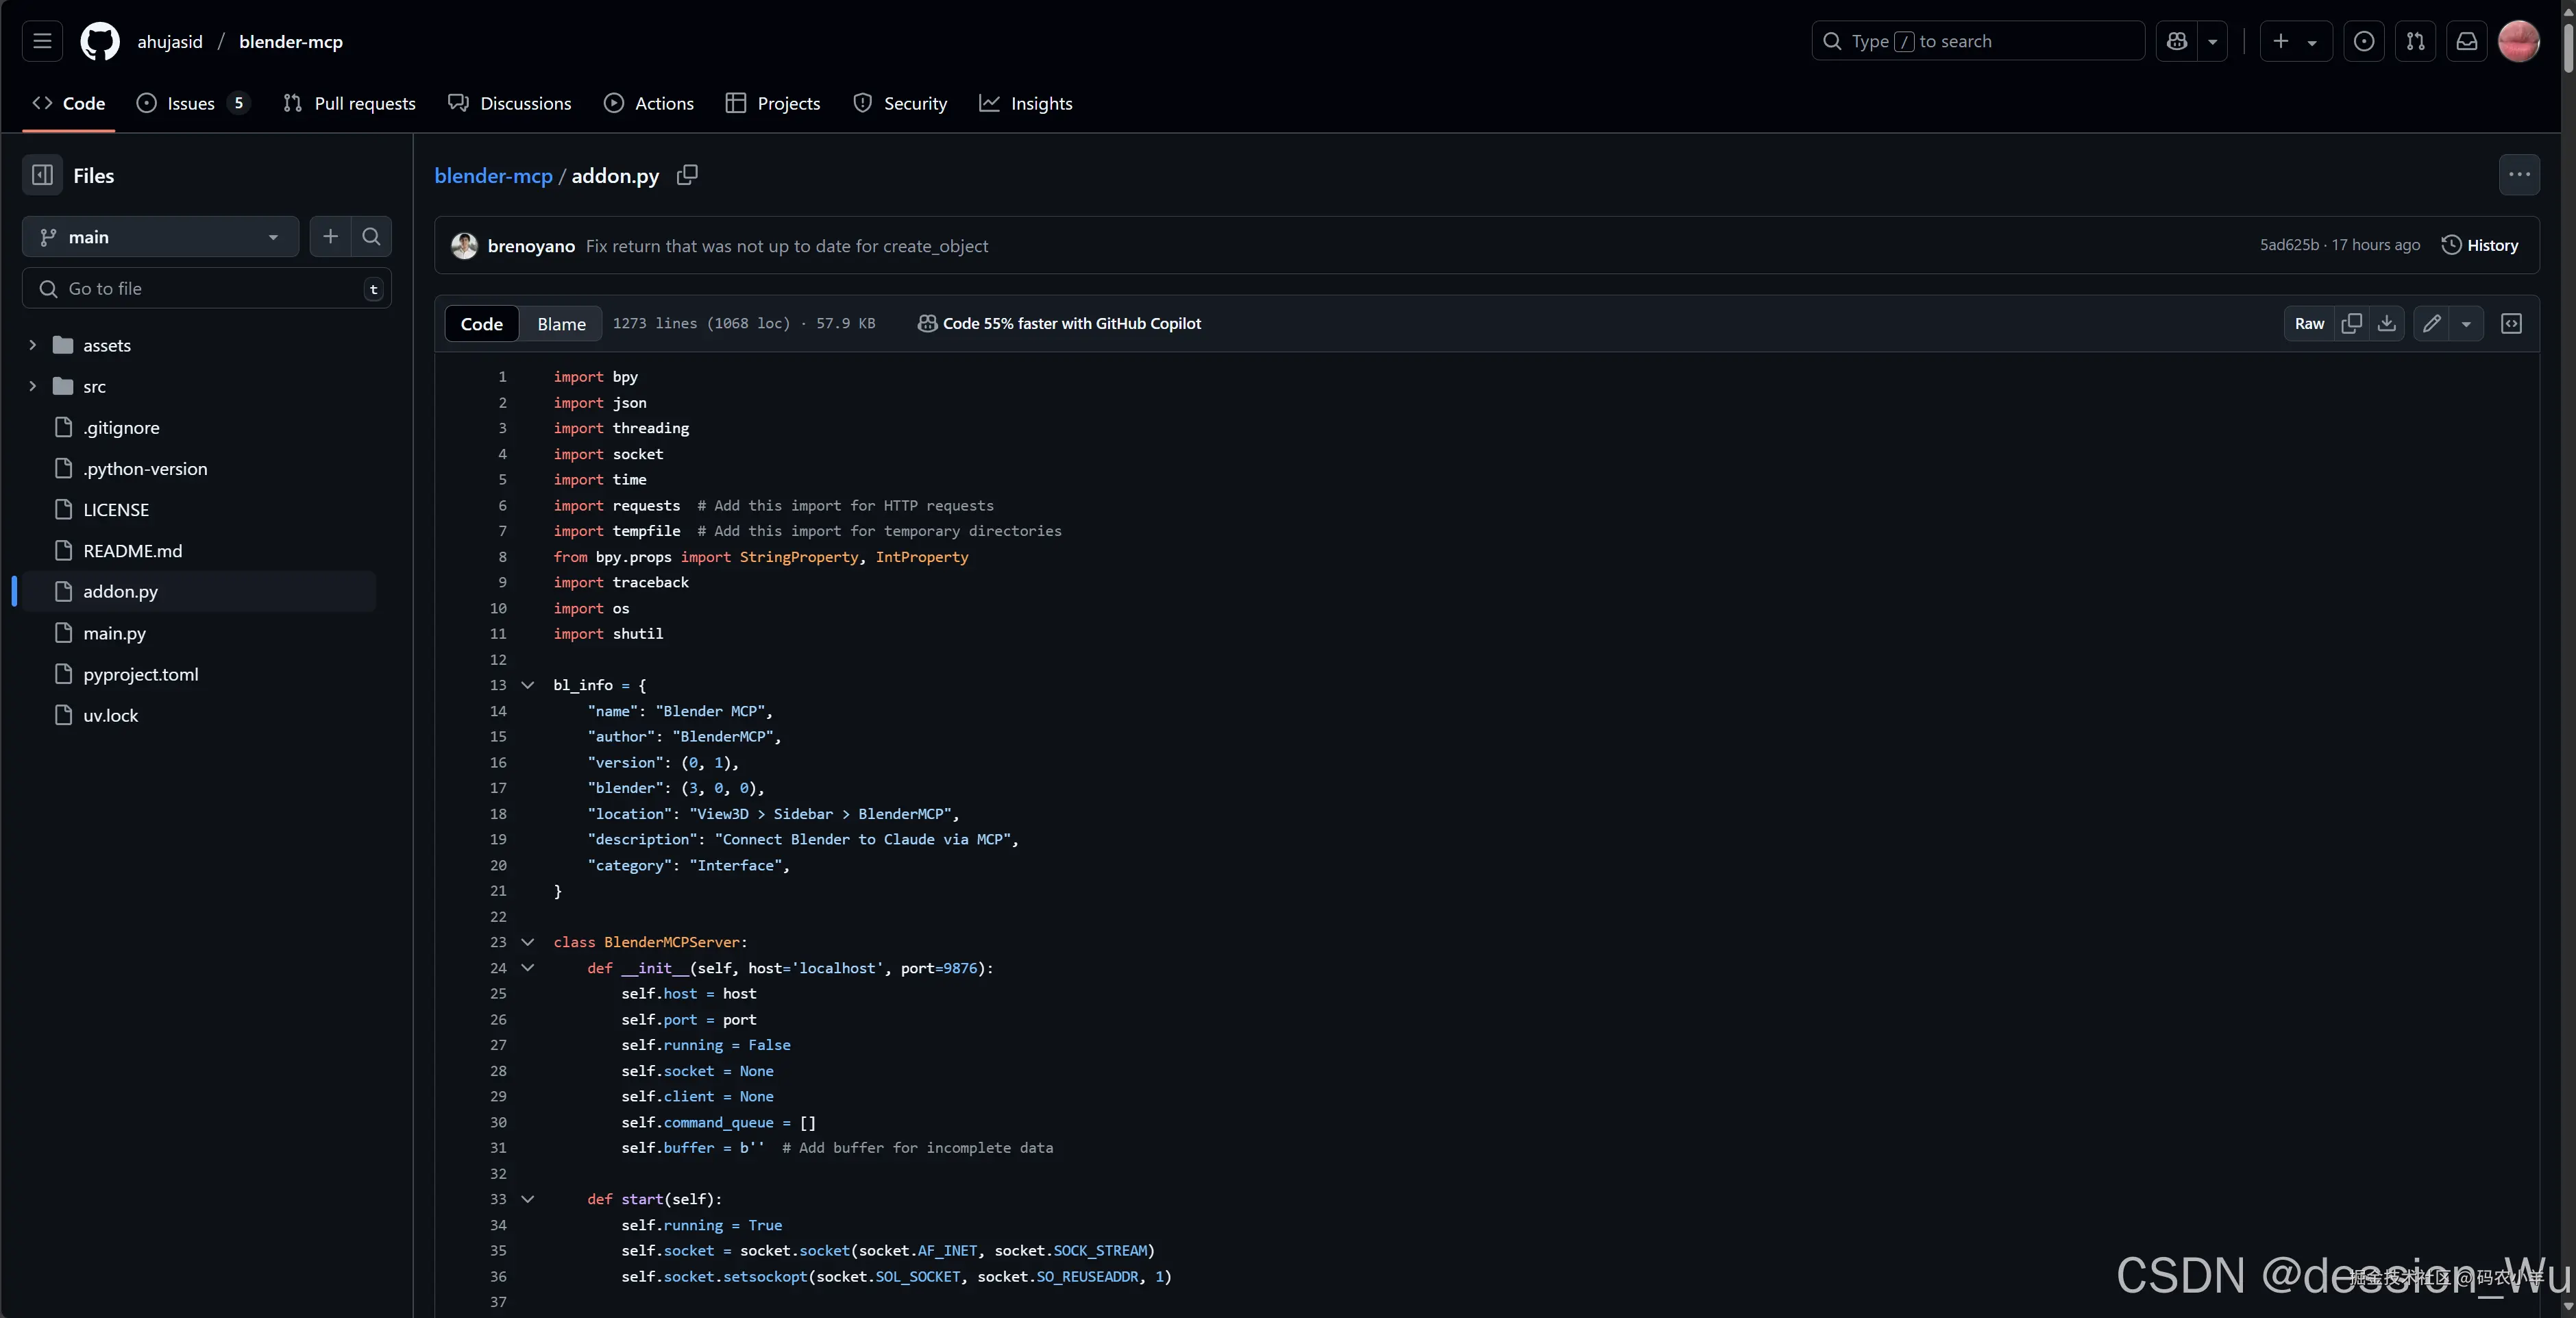Screen dimensions: 2576x1318
Task: Open the Copilot chat icon
Action: tap(2177, 41)
